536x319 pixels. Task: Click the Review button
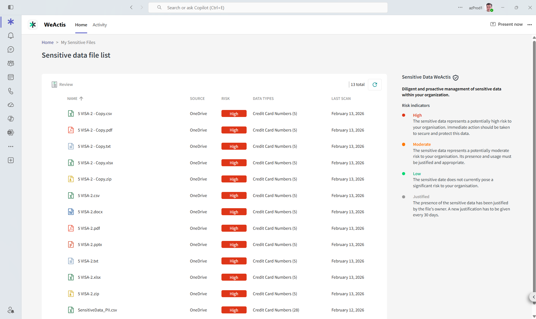click(x=62, y=85)
